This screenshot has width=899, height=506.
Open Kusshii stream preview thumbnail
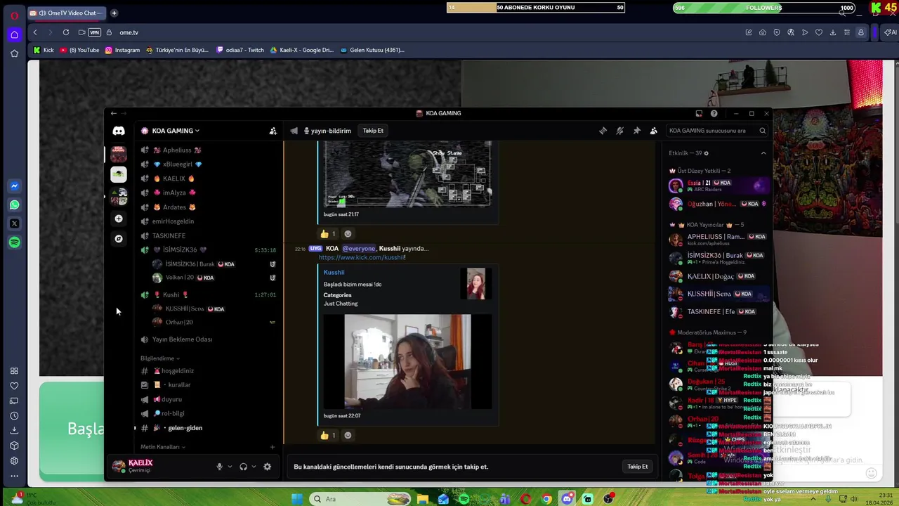[407, 361]
